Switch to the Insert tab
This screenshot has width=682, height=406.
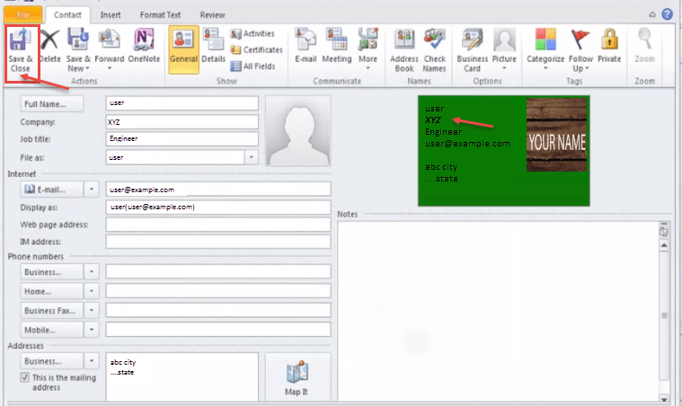coord(111,14)
